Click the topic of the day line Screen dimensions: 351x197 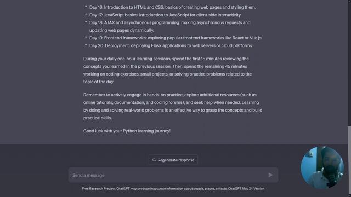(99, 82)
